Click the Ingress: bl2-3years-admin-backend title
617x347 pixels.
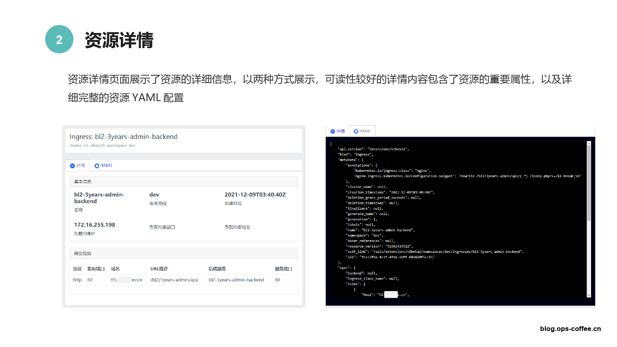123,136
